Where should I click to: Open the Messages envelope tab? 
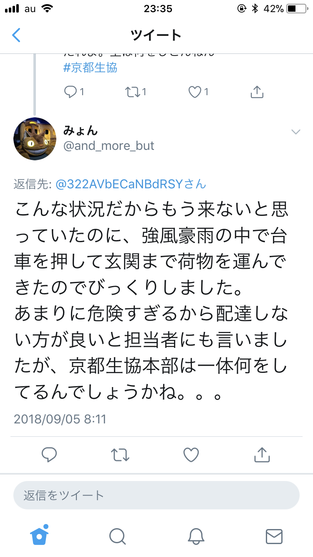pos(274,536)
